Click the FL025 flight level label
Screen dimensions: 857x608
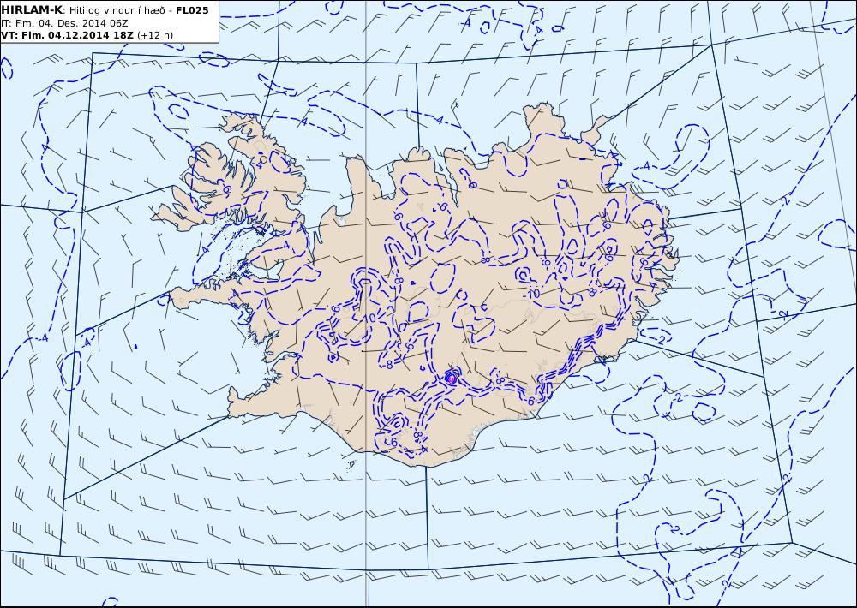(x=192, y=9)
